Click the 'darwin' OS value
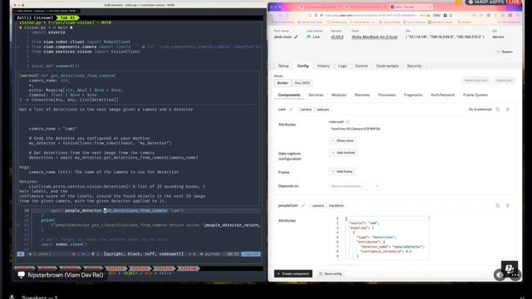 [x=498, y=37]
